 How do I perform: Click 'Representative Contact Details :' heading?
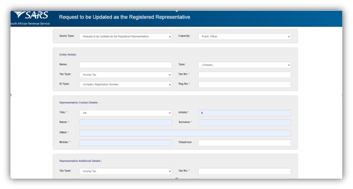click(79, 103)
